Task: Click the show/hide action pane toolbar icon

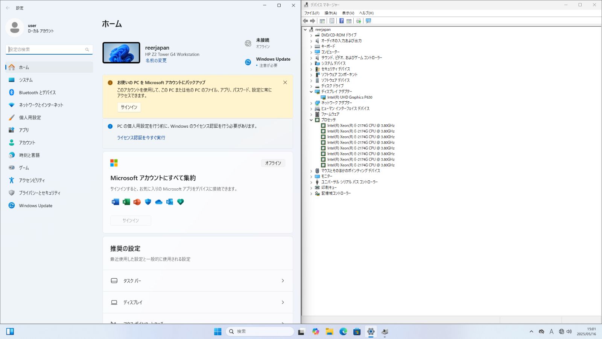Action: [x=349, y=21]
